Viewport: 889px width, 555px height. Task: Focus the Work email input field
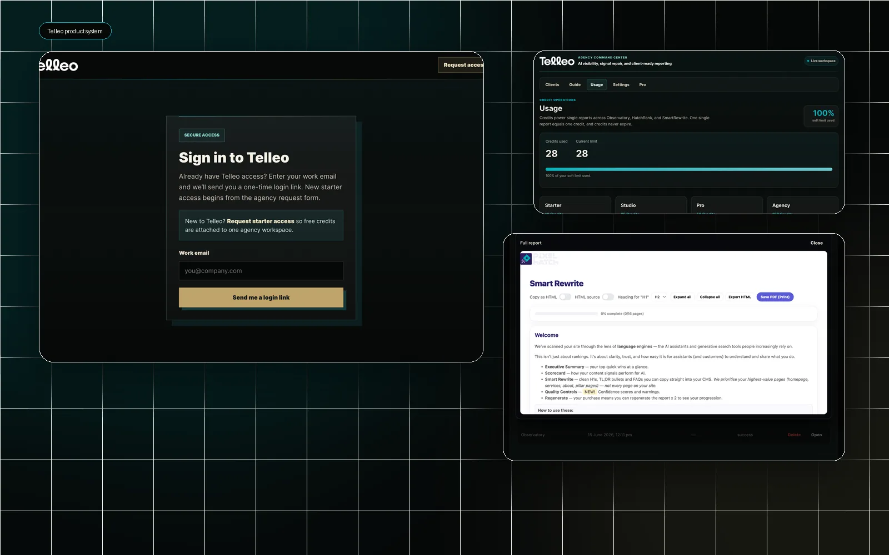pyautogui.click(x=261, y=271)
